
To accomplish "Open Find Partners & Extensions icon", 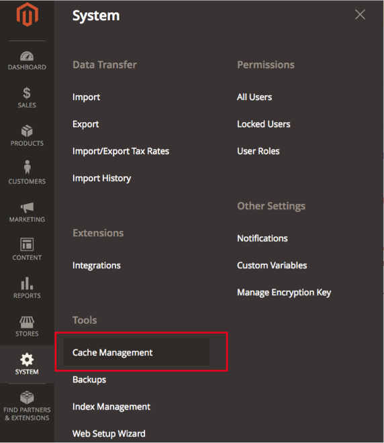I will click(27, 397).
